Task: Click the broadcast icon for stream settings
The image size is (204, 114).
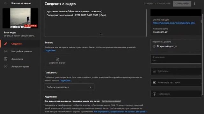Action: coord(6,51)
